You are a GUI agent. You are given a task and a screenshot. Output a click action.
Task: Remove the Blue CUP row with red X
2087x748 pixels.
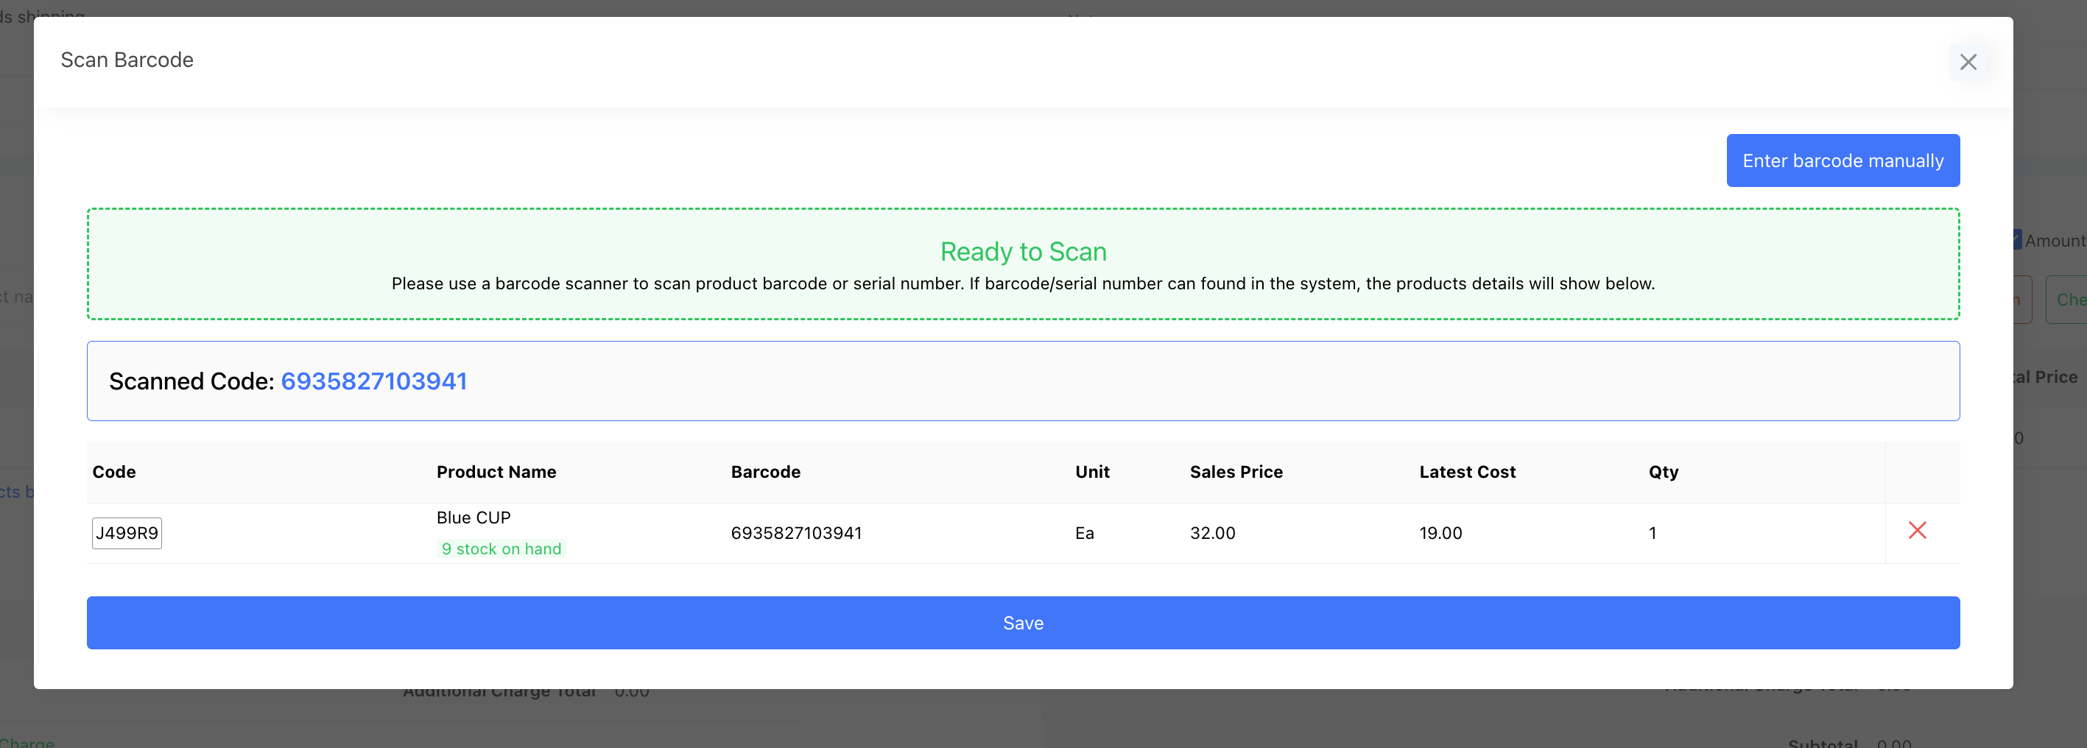click(1917, 530)
